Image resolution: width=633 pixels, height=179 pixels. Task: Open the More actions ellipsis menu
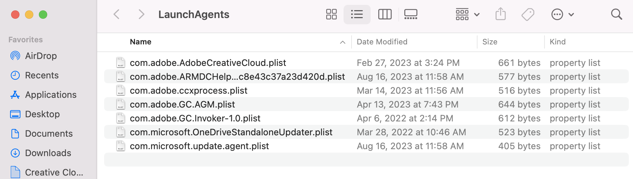click(x=562, y=14)
